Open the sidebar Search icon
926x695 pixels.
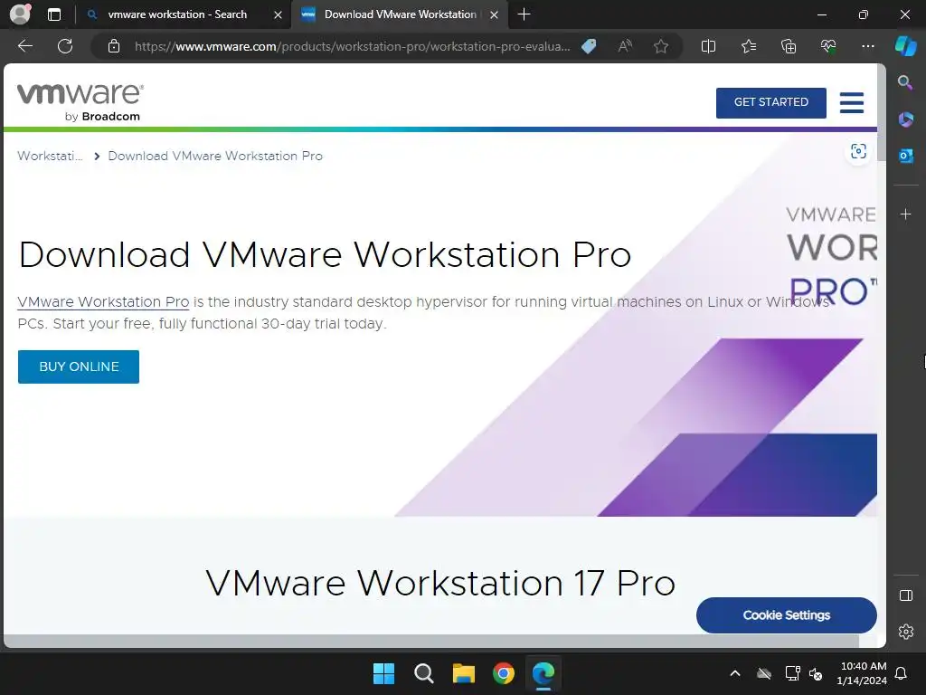905,82
